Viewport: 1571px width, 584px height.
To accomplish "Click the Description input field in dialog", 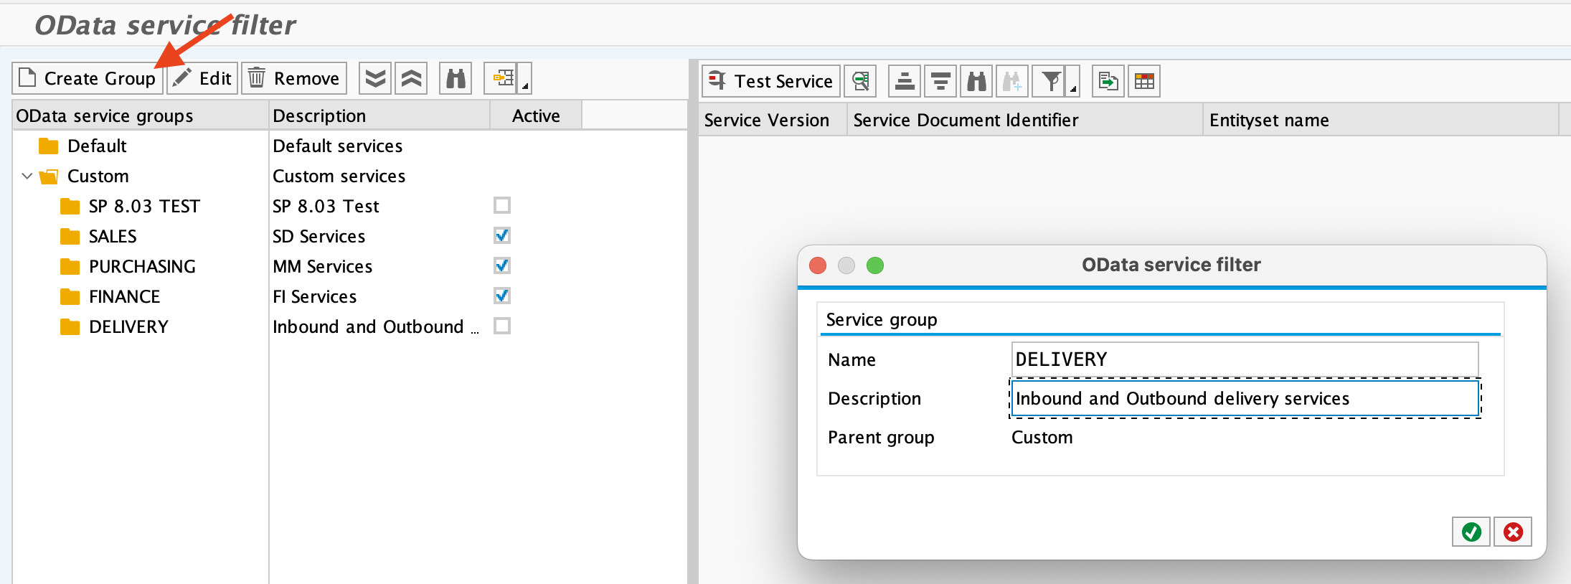I will tap(1244, 398).
